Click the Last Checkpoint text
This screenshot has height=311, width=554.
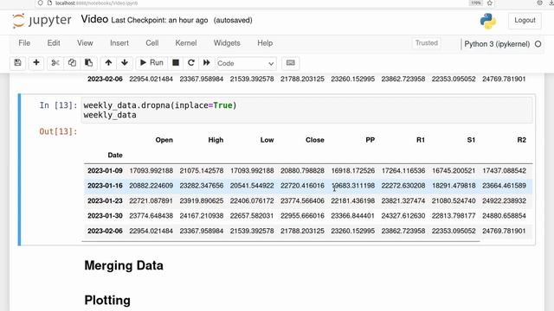[159, 20]
